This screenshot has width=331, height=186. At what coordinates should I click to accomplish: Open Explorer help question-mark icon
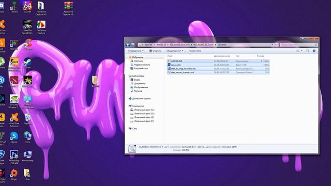coord(314,51)
